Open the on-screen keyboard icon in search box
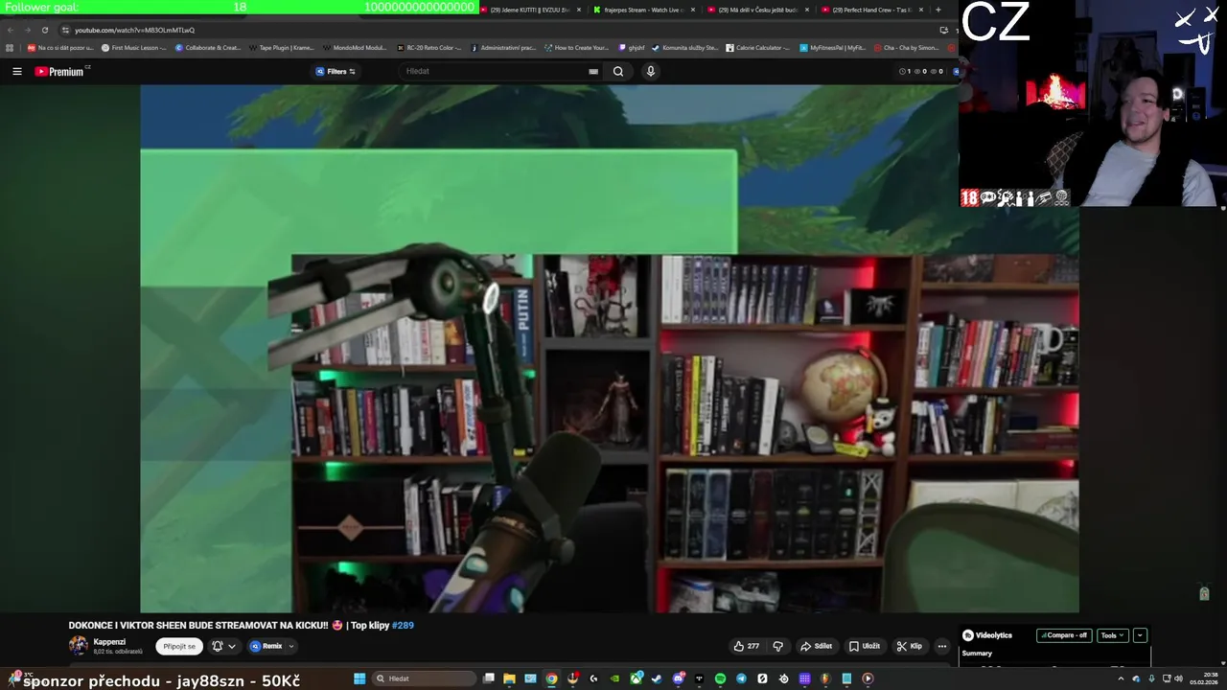The image size is (1227, 690). point(593,71)
